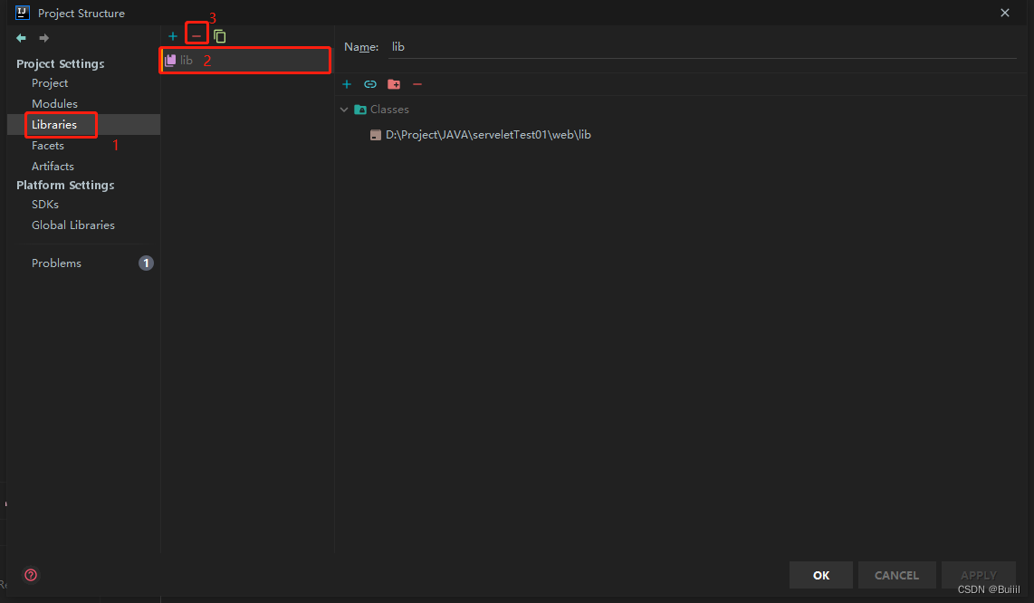Click the plus icon above Classes to add files
Viewport: 1034px width, 603px height.
pyautogui.click(x=347, y=83)
